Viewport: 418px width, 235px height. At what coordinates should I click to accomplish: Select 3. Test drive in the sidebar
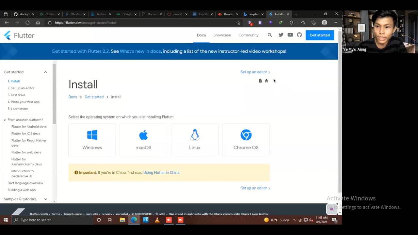tap(16, 95)
